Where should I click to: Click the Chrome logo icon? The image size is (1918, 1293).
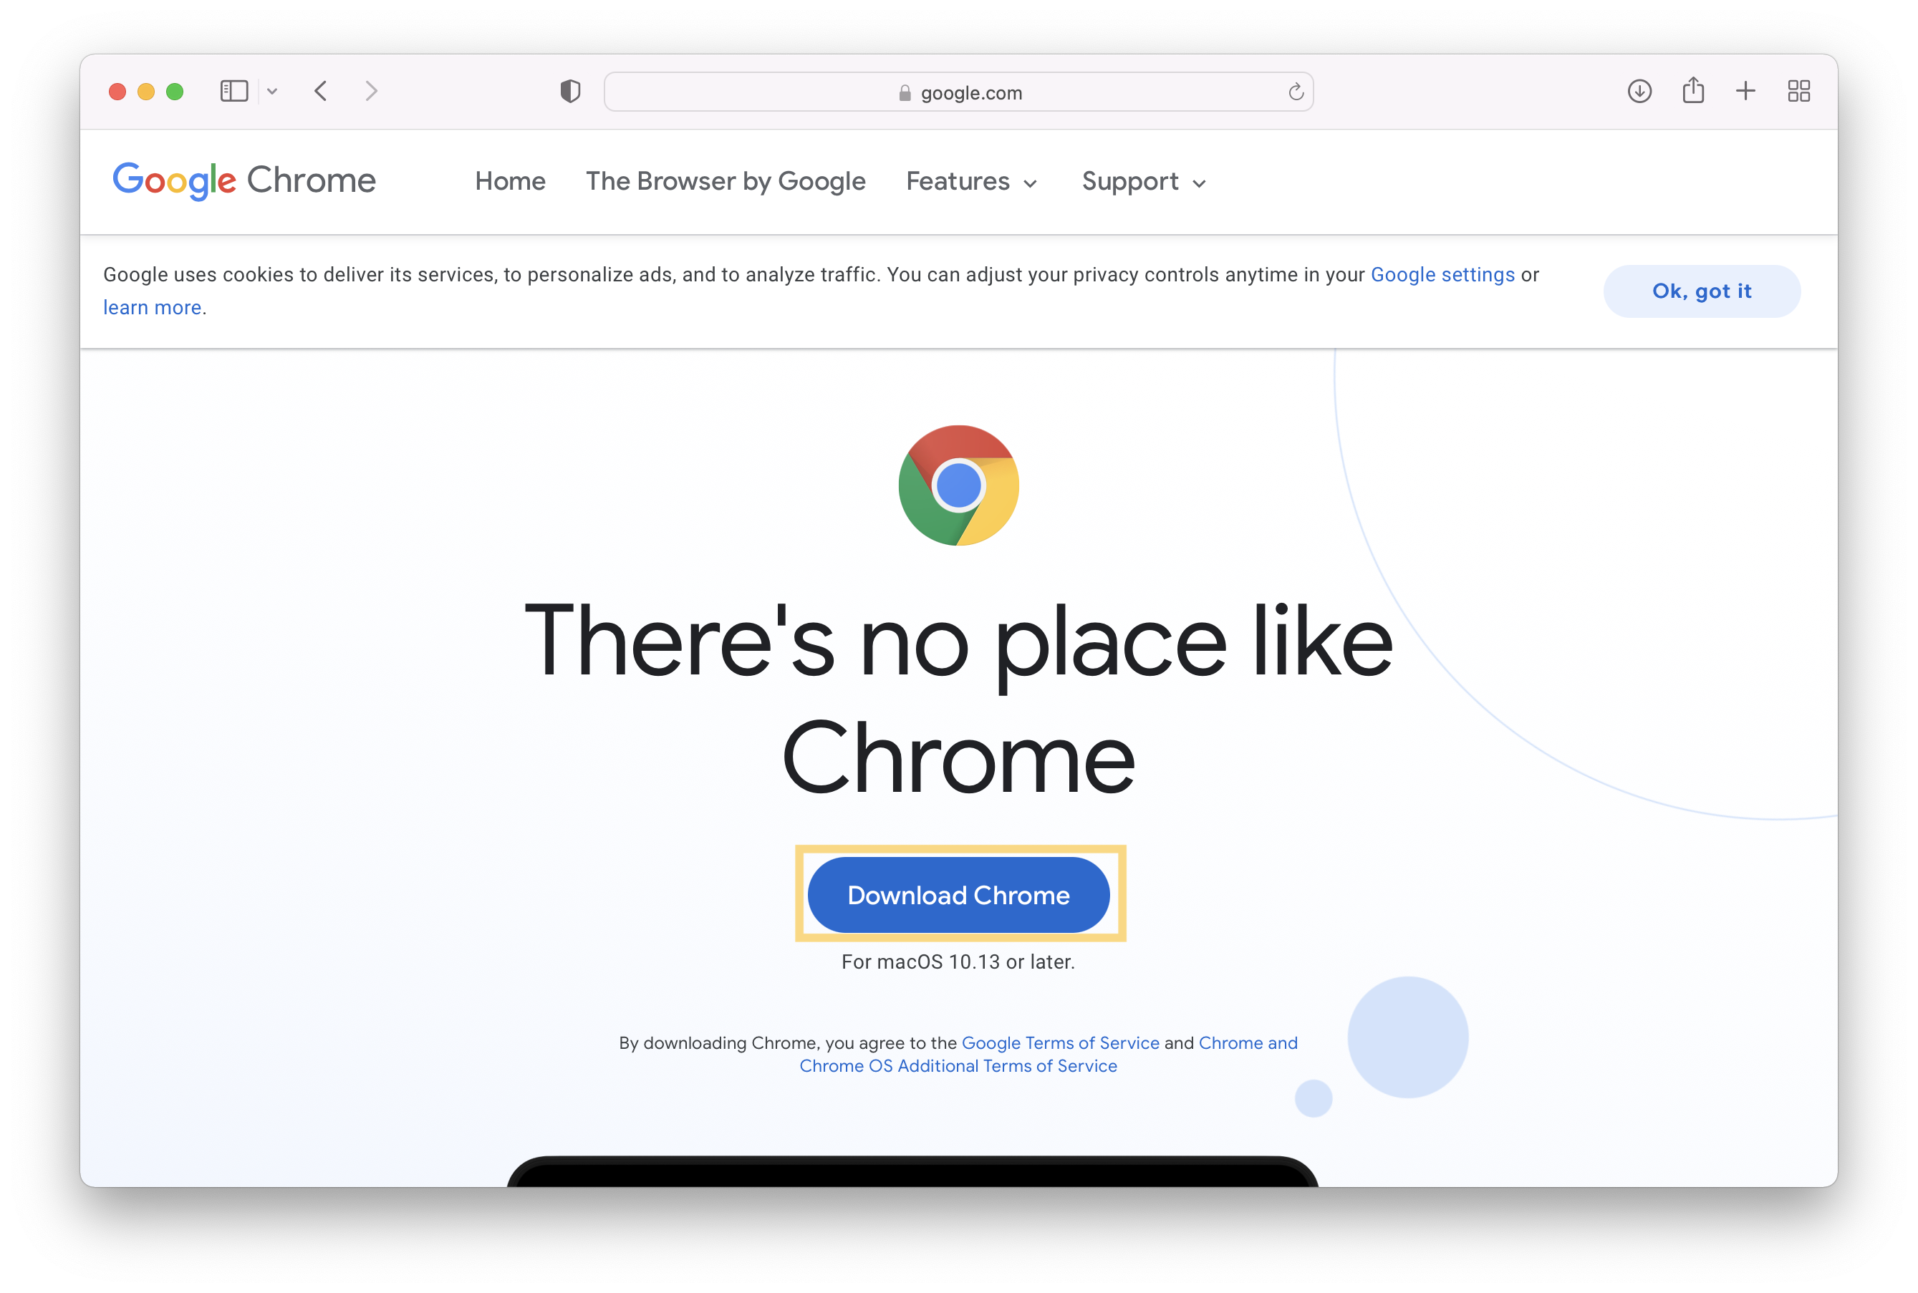[x=957, y=485]
